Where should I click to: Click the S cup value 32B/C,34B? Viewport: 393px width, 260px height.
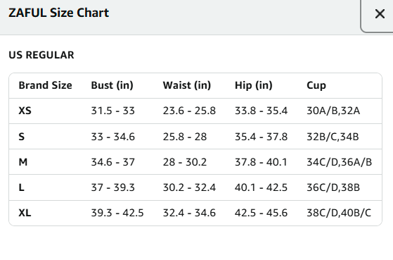pyautogui.click(x=333, y=137)
